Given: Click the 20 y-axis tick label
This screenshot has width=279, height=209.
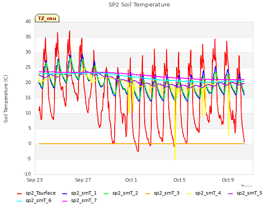Looking at the screenshot, I should (28, 82).
